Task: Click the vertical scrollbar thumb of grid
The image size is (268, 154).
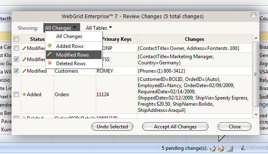Action: (x=256, y=74)
